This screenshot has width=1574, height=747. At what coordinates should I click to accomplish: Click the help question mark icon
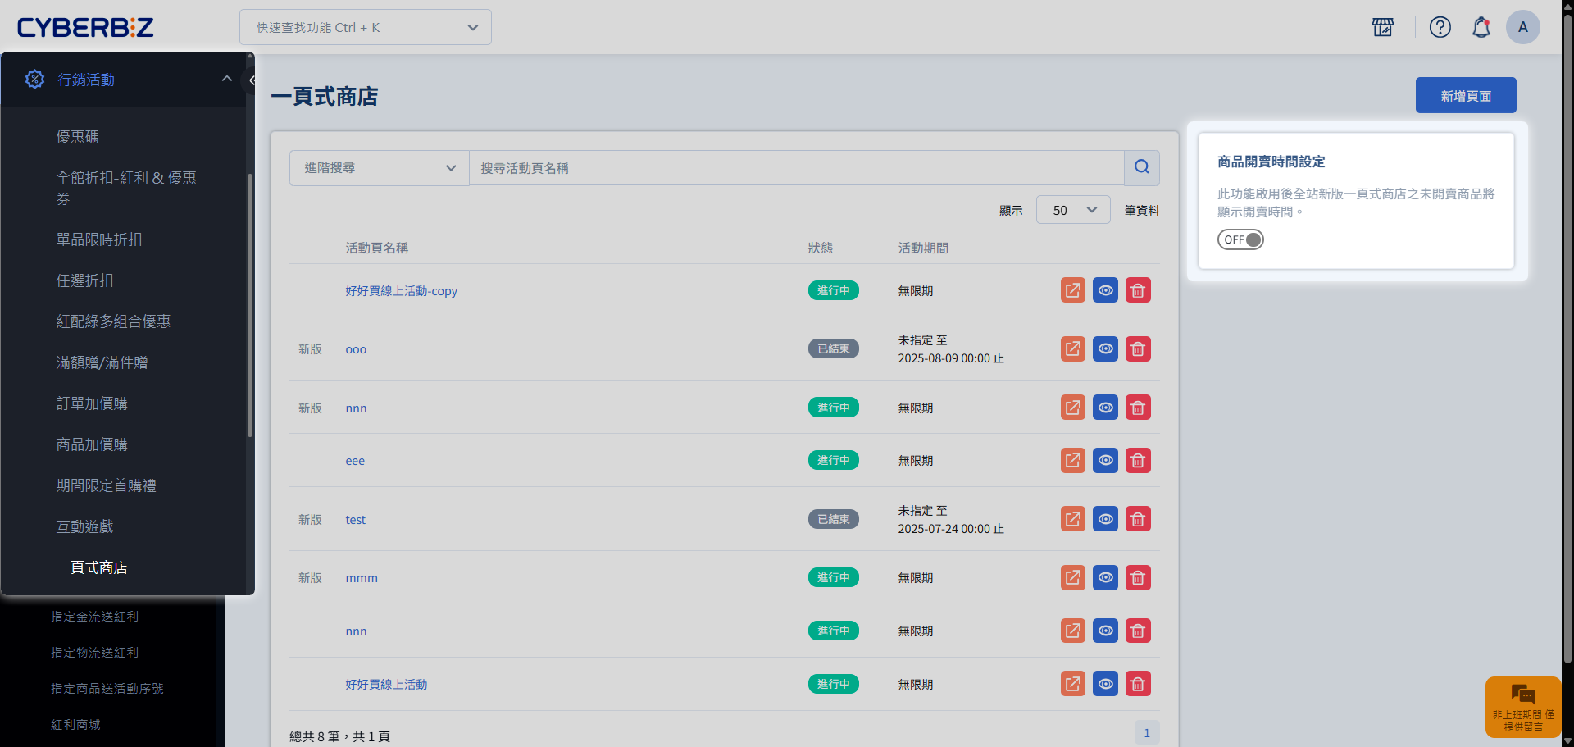[1440, 27]
